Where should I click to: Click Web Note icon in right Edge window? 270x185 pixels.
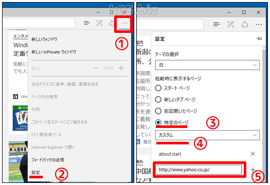click(x=230, y=24)
